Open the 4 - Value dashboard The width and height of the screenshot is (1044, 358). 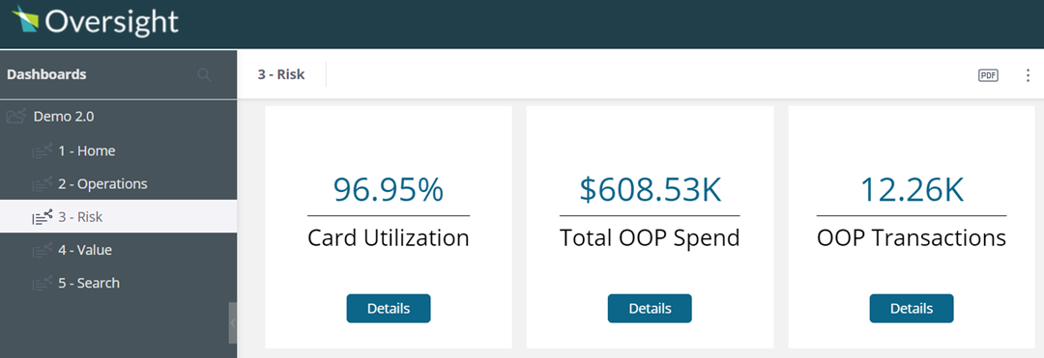coord(119,250)
